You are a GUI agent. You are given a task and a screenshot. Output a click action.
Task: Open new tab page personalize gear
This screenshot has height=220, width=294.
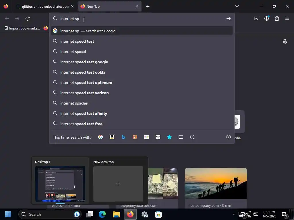(x=285, y=41)
